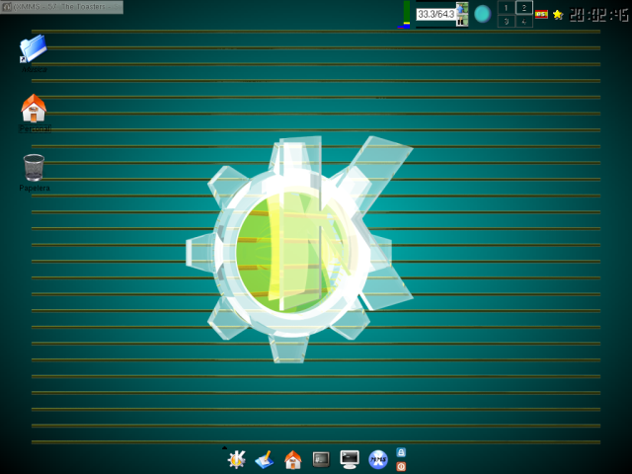632x474 pixels.
Task: Click the applet icon beside 33.3/64.3
Action: coord(462,14)
